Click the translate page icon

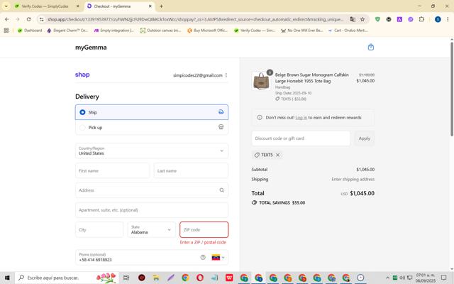353,19
